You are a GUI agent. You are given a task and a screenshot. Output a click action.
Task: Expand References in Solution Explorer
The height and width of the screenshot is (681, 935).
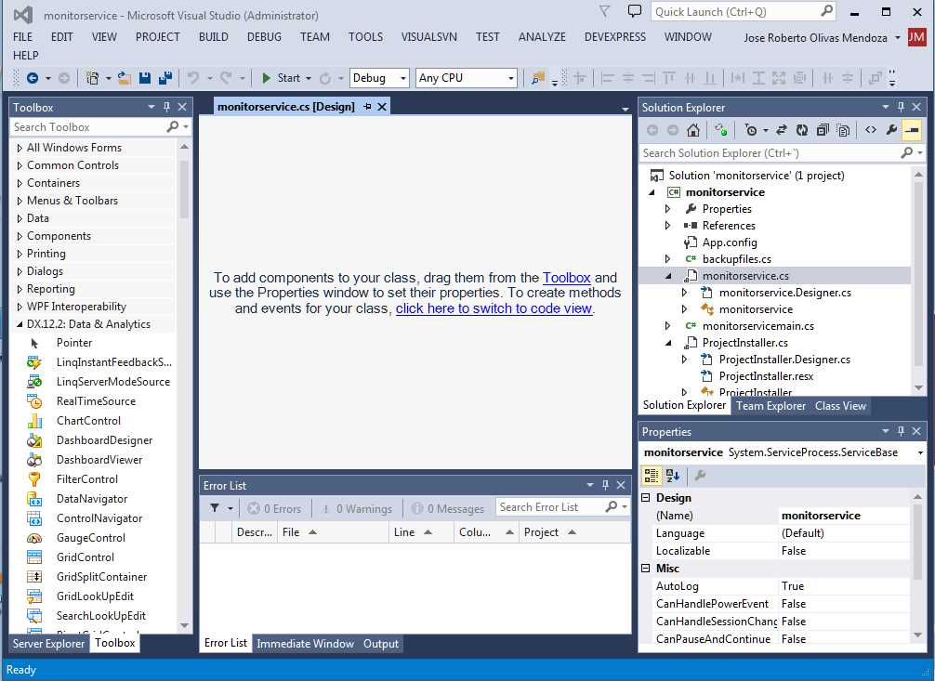pos(667,225)
